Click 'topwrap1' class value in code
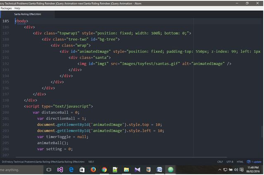The image size is (264, 175). pos(68,33)
